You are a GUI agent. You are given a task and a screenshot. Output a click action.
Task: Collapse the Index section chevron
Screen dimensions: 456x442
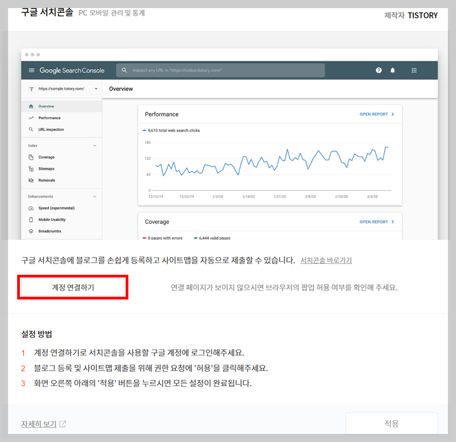pos(95,146)
